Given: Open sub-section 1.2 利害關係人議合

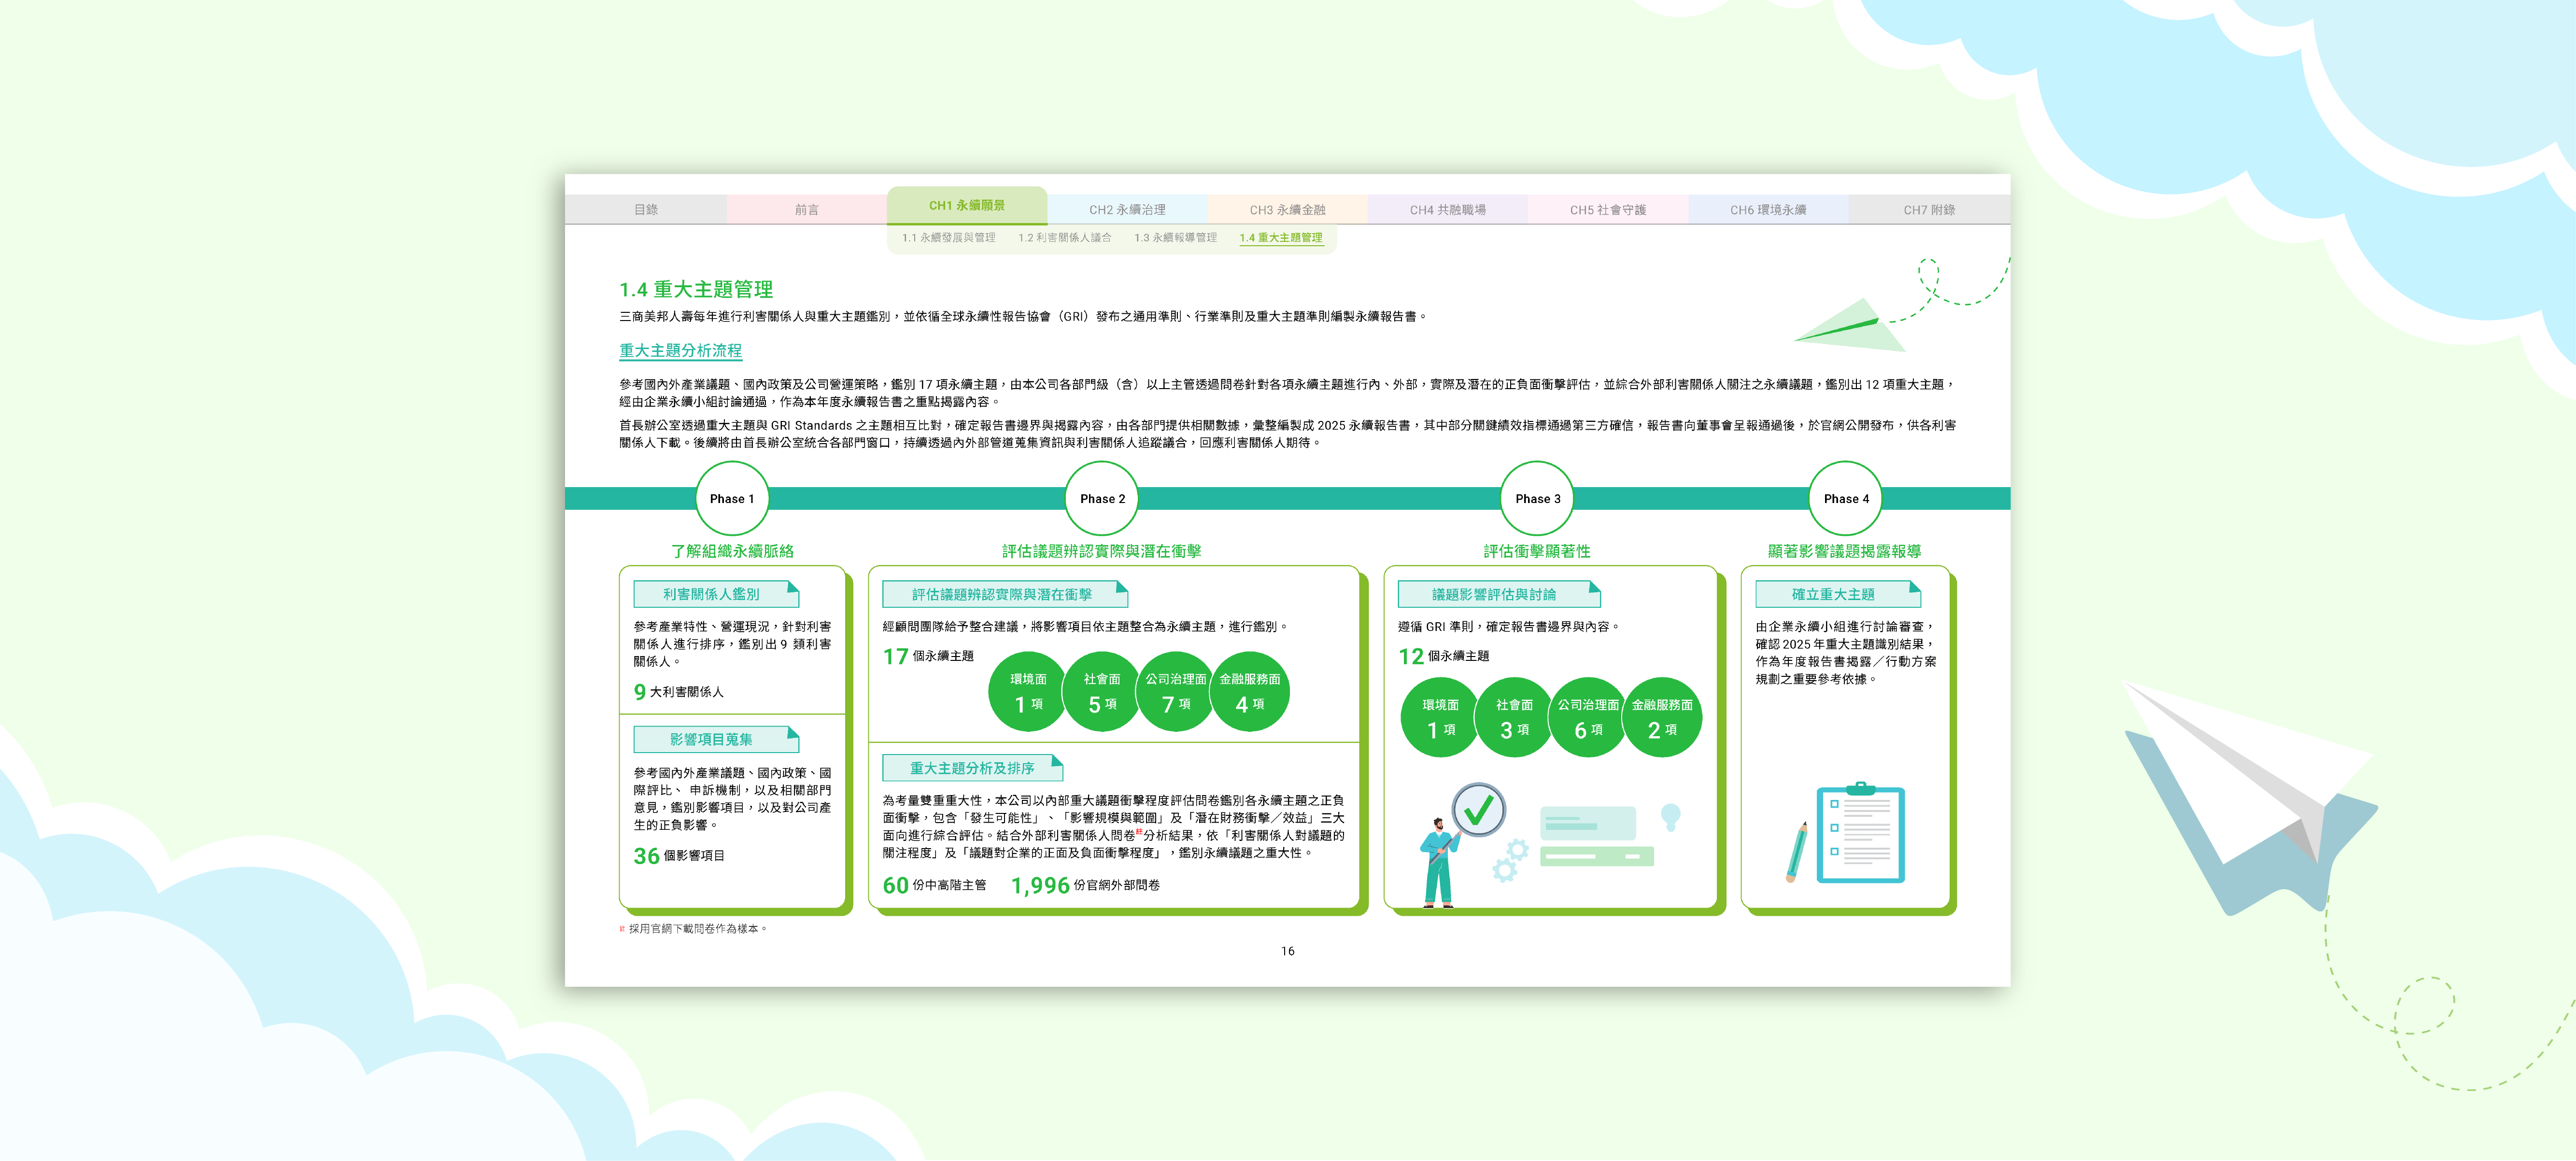Looking at the screenshot, I should pyautogui.click(x=1064, y=238).
